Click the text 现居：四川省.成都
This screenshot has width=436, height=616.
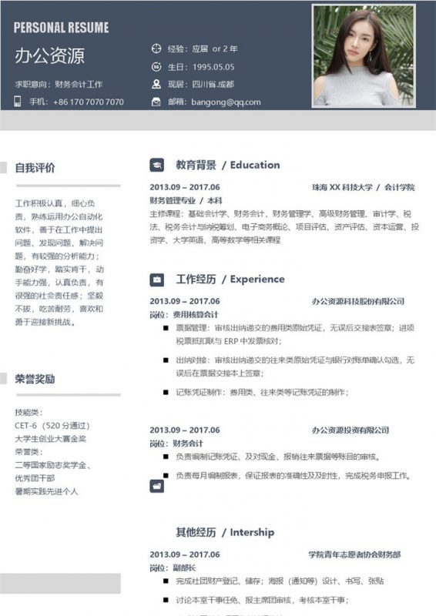(x=201, y=84)
